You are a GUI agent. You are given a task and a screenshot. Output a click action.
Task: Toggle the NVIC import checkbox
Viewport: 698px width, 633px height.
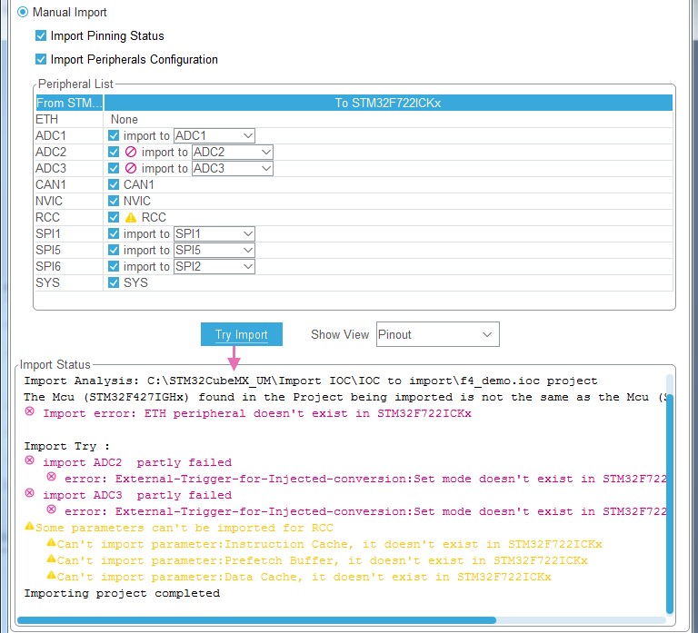click(x=114, y=201)
